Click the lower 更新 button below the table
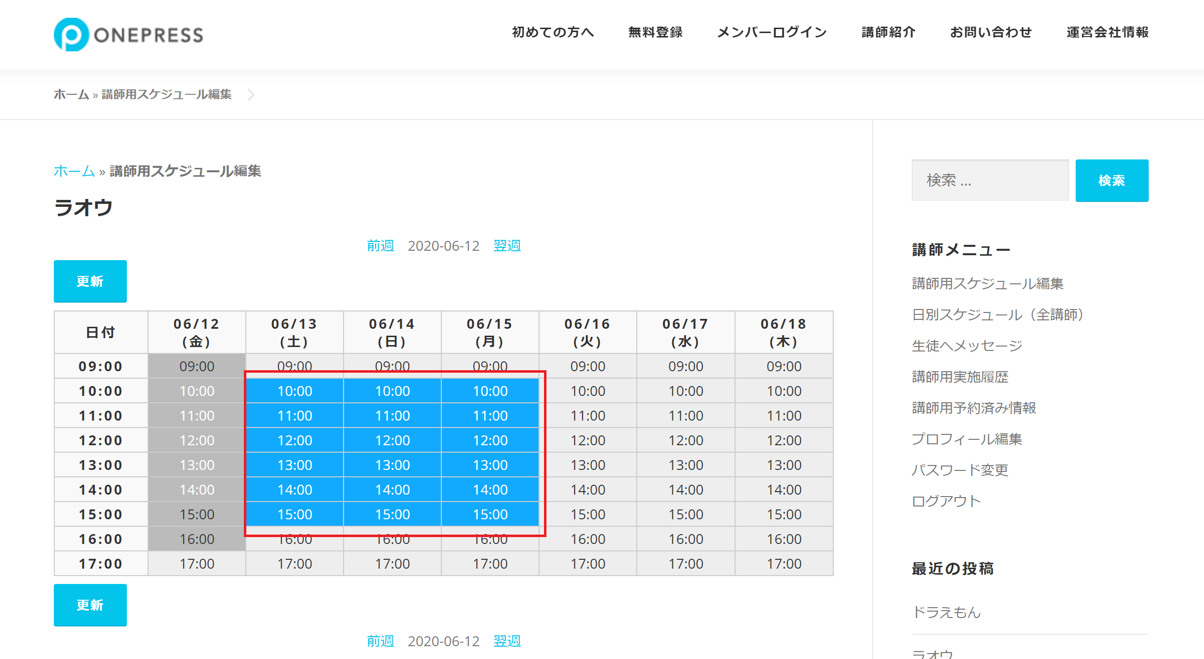The height and width of the screenshot is (659, 1204). point(90,605)
